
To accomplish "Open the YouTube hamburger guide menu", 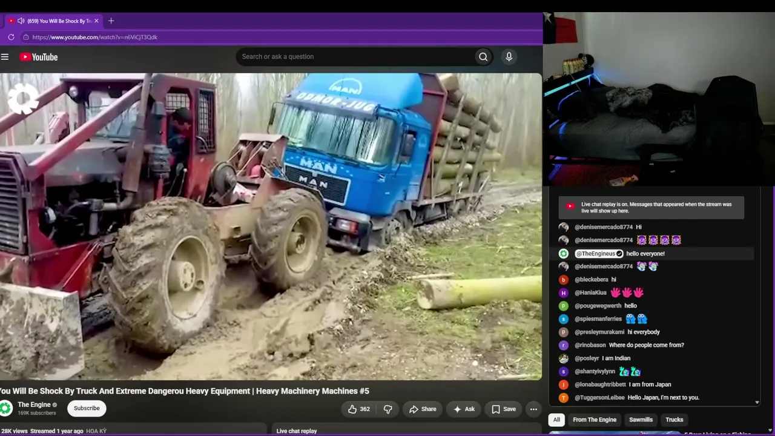I will click(5, 57).
